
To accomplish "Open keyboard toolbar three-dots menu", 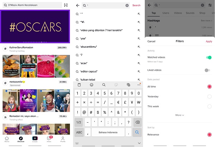I will tap(139, 85).
